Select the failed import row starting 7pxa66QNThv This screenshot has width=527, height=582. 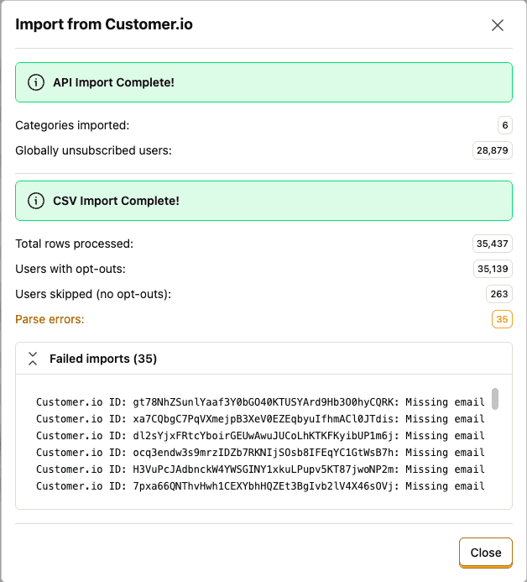(260, 486)
